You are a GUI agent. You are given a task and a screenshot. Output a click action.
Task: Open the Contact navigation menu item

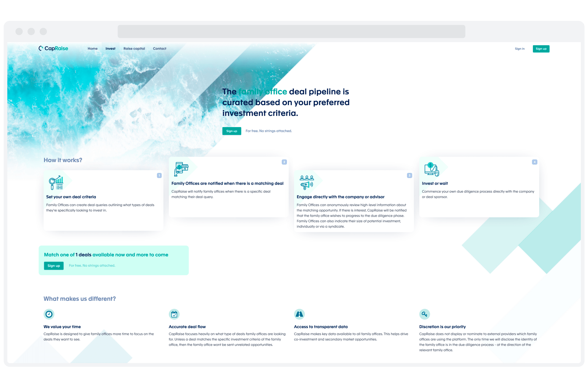click(x=160, y=48)
